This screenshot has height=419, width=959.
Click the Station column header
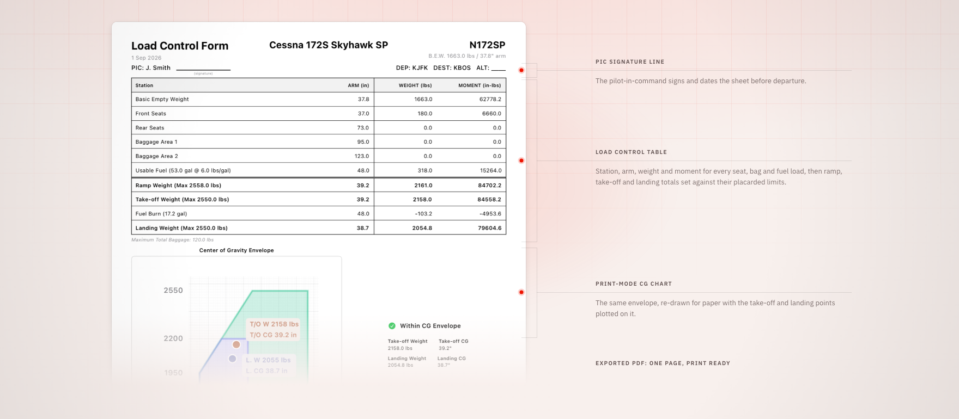144,85
